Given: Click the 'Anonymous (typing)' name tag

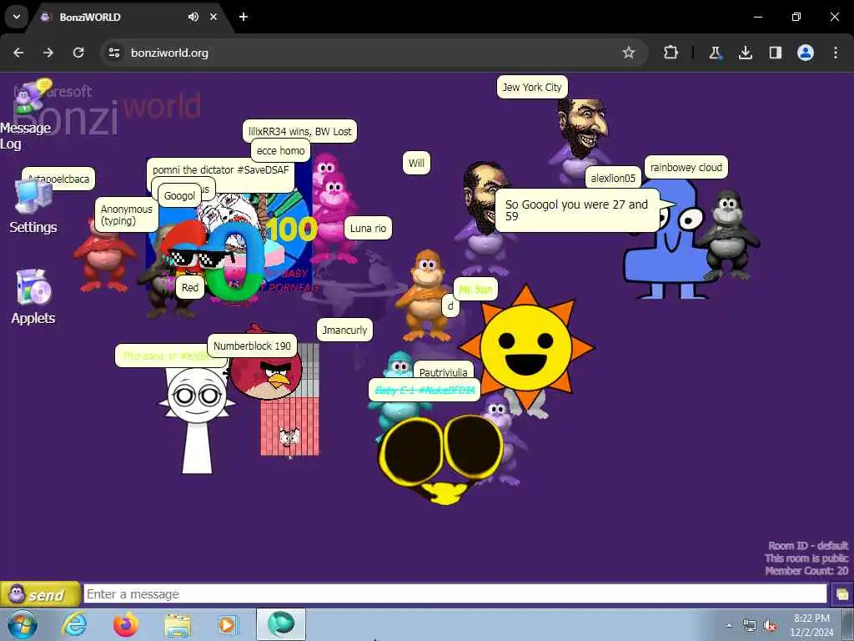Looking at the screenshot, I should 127,215.
